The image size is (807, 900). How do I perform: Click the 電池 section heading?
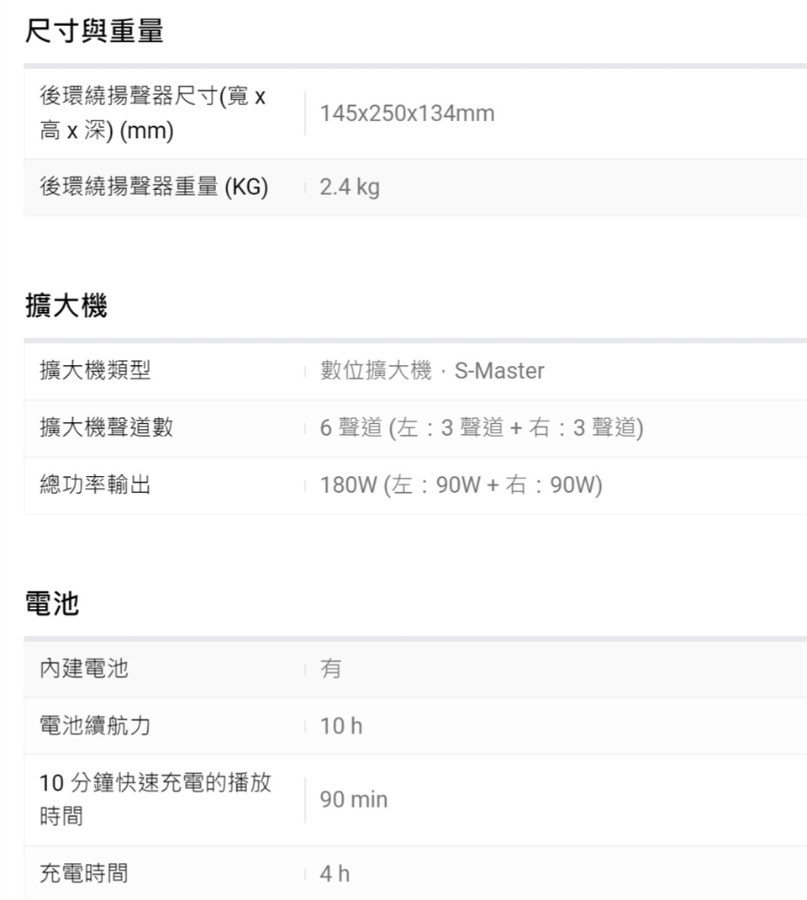coord(52,604)
